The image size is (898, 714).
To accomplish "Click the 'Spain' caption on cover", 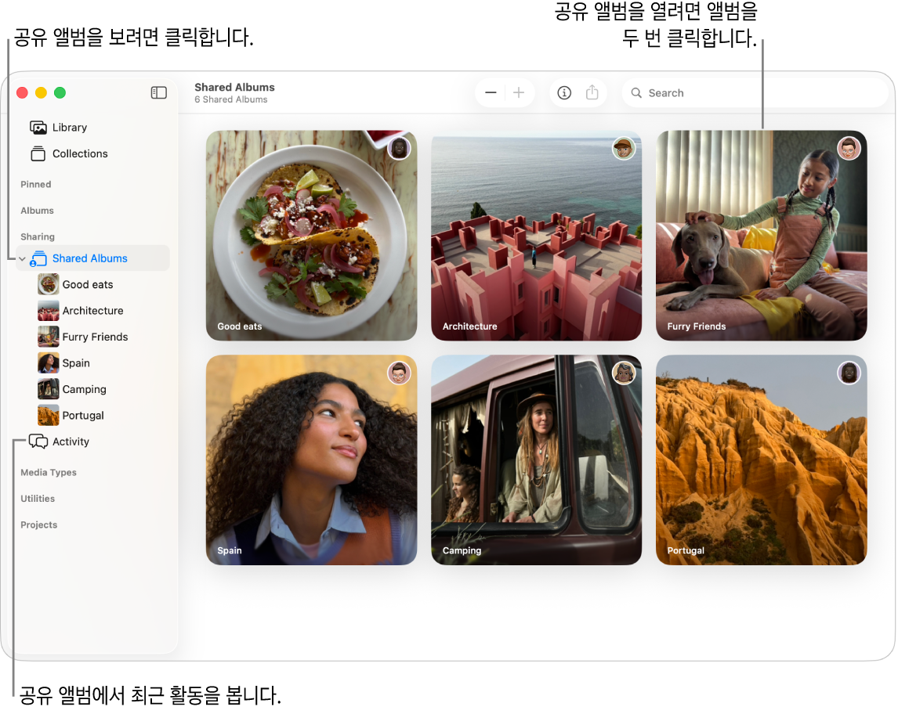I will [x=229, y=550].
